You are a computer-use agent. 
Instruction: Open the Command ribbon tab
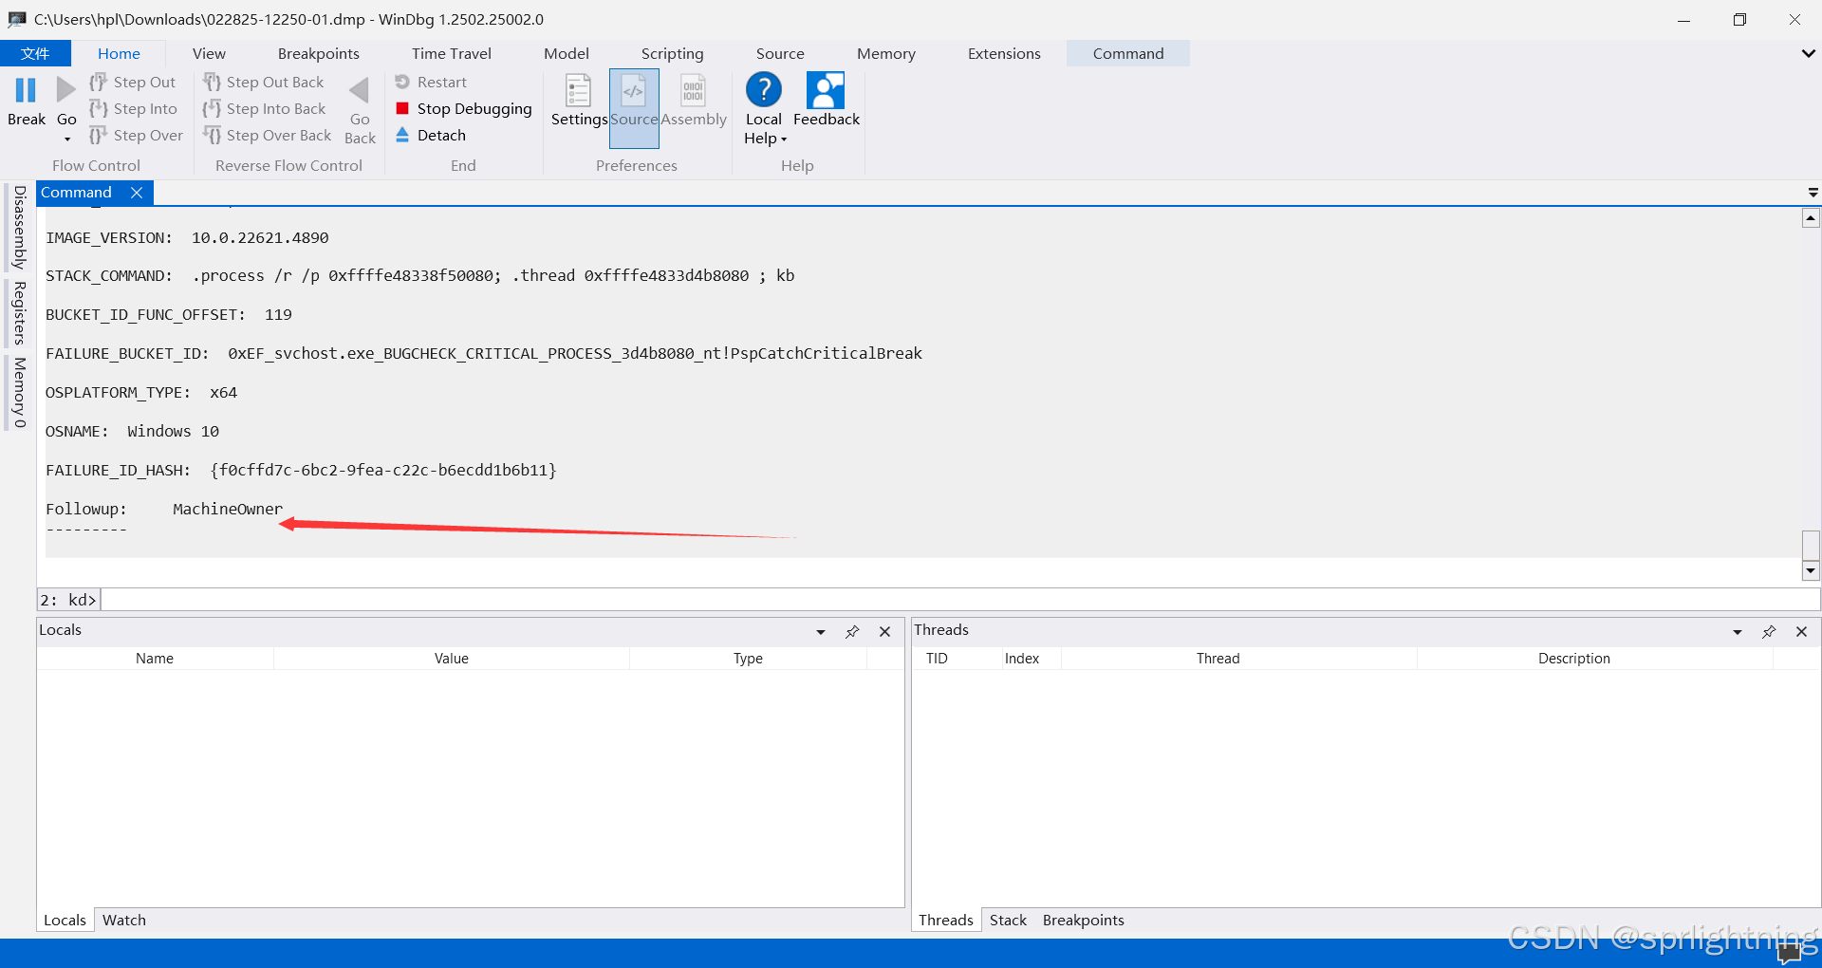[x=1128, y=54]
